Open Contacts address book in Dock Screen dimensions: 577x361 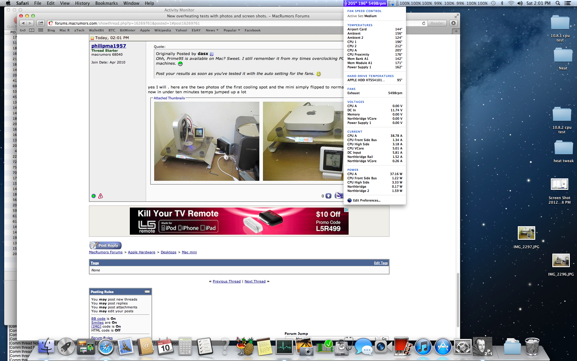coord(145,347)
